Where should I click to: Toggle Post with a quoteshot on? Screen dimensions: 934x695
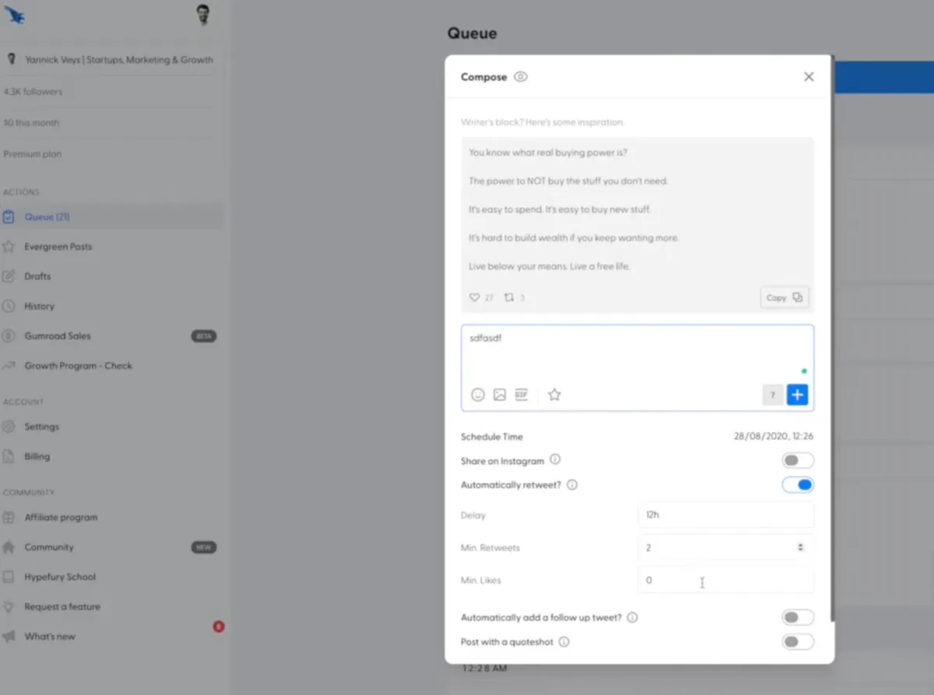click(x=797, y=641)
